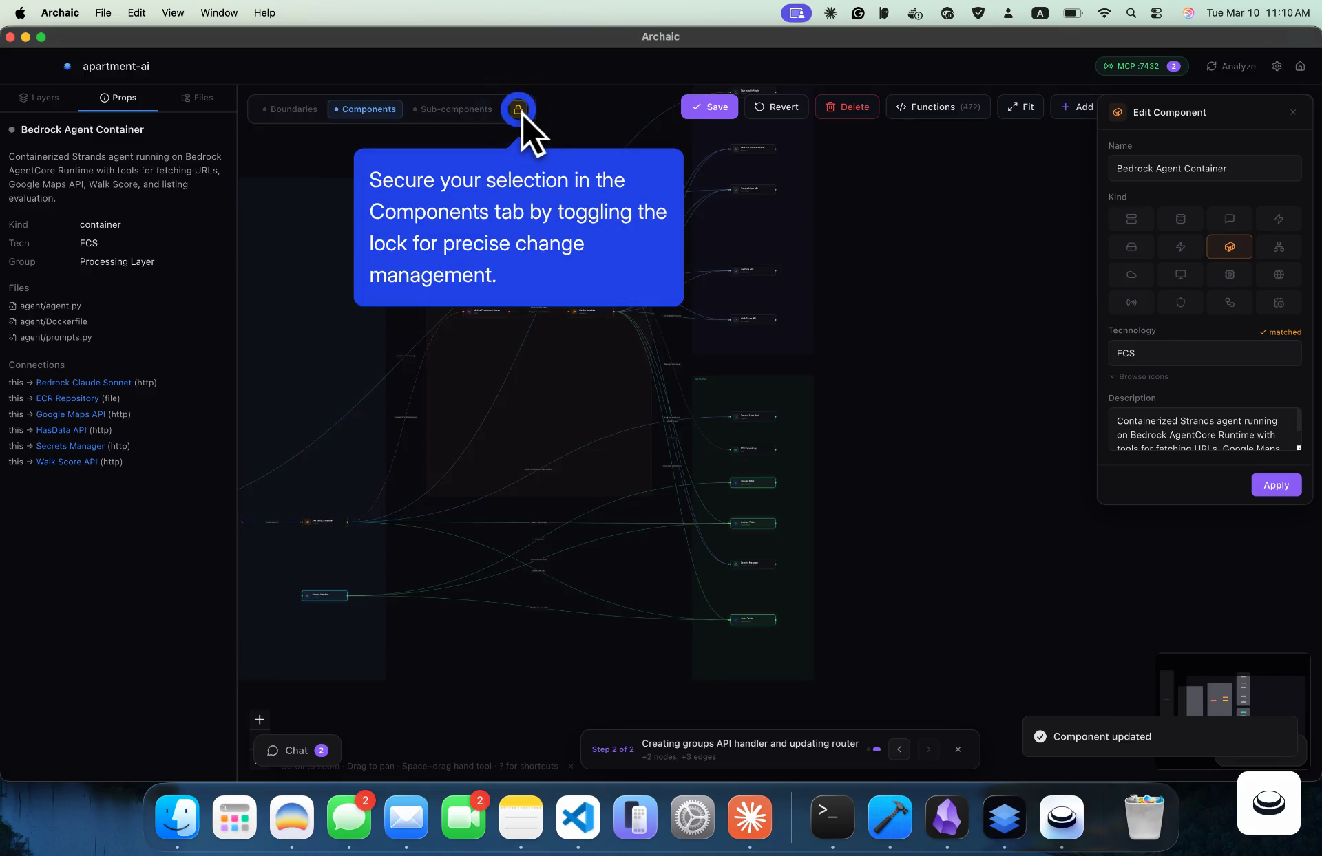Go to previous walkthrough step chevron
1322x856 pixels.
pos(899,749)
